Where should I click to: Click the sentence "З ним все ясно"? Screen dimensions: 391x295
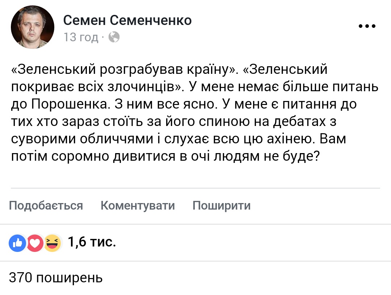[x=165, y=104]
